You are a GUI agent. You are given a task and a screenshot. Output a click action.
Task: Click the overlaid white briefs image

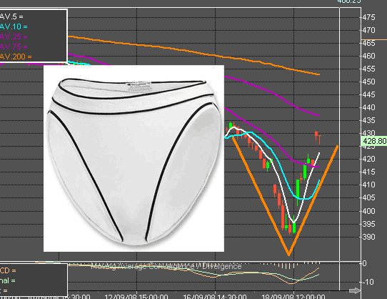point(134,158)
